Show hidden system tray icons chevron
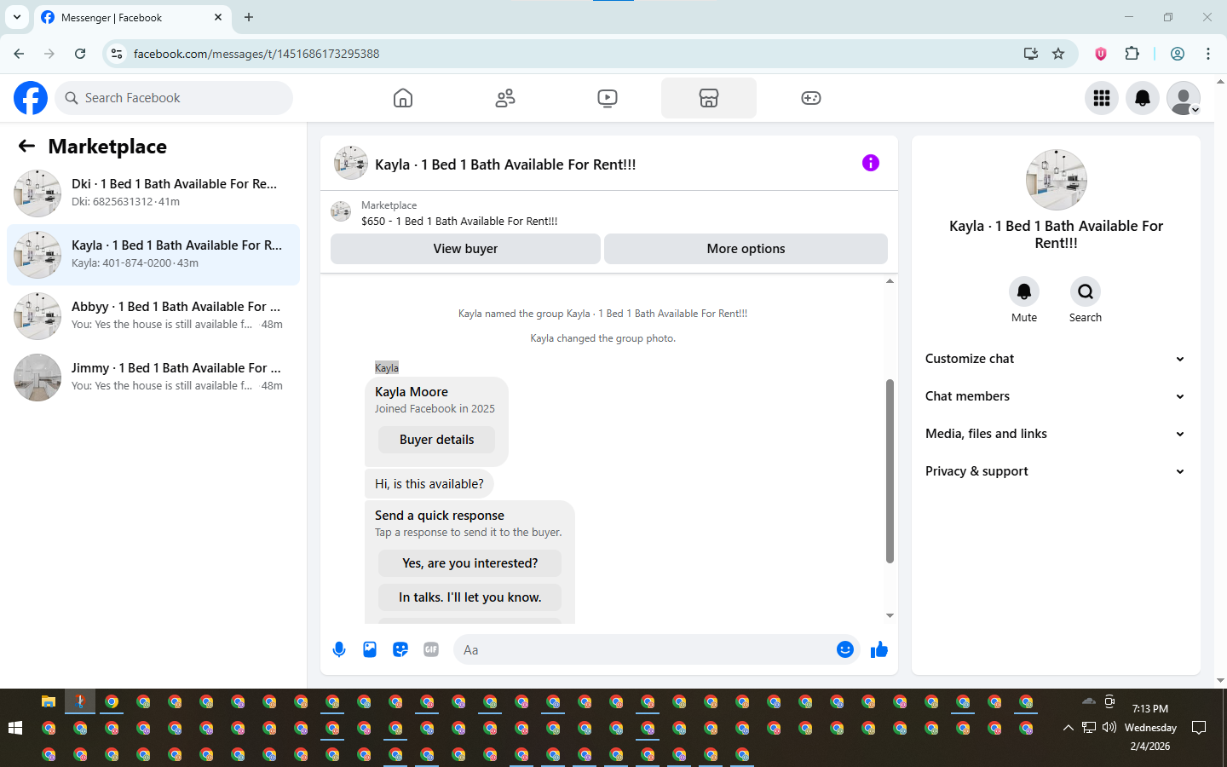This screenshot has width=1227, height=767. 1068,728
